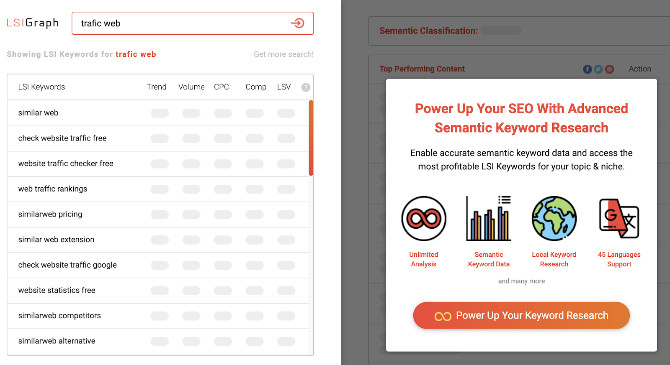The height and width of the screenshot is (365, 670).
Task: Click the 45 Languages Support label
Action: click(619, 259)
